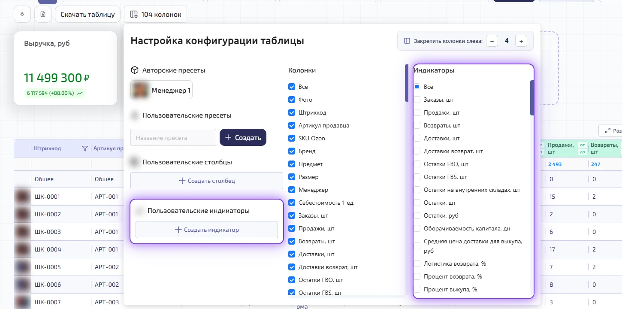Uncheck the Штрихкод column checkbox

coord(292,112)
